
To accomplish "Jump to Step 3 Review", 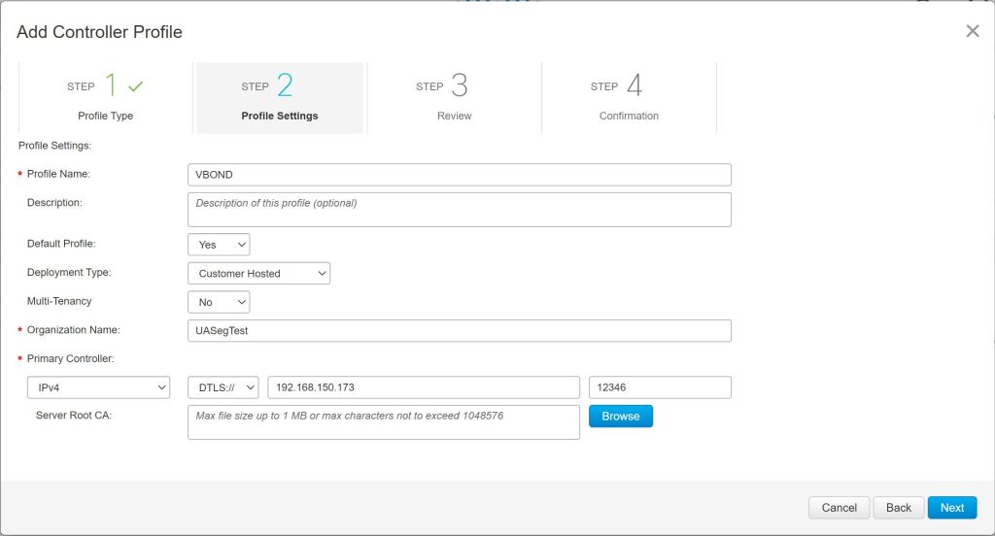I will 454,98.
